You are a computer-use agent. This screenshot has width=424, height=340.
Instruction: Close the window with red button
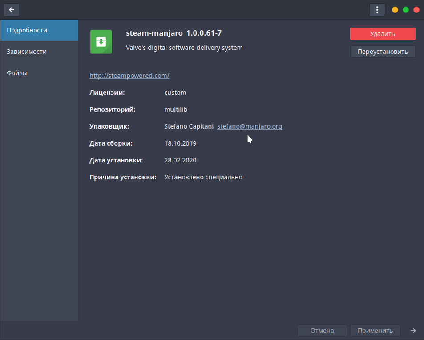point(416,10)
